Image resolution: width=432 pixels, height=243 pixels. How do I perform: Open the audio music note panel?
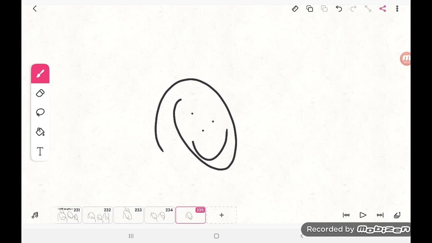tap(35, 215)
